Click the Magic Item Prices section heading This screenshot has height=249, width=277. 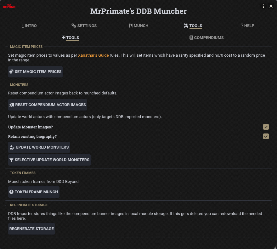click(26, 47)
